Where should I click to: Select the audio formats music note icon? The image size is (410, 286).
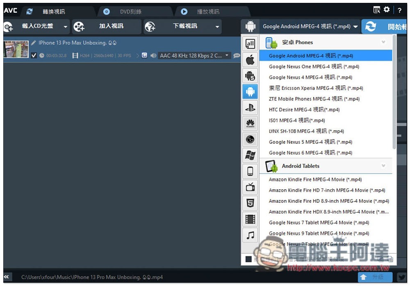250,235
